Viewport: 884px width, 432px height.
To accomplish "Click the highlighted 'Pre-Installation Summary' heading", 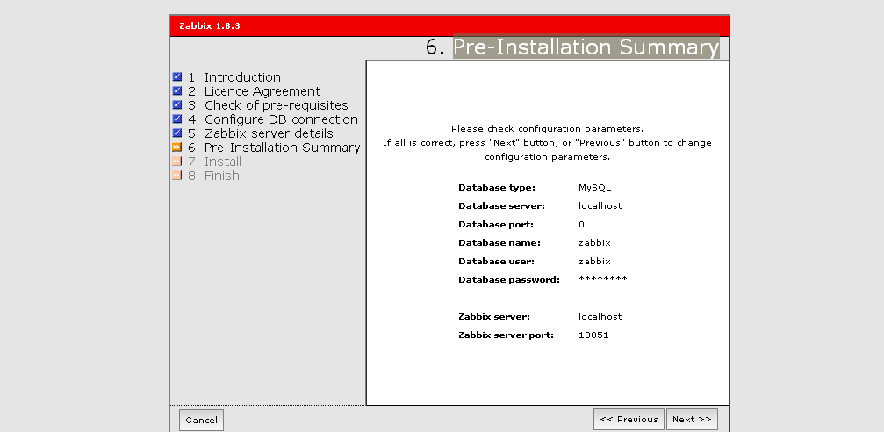I will click(x=586, y=47).
